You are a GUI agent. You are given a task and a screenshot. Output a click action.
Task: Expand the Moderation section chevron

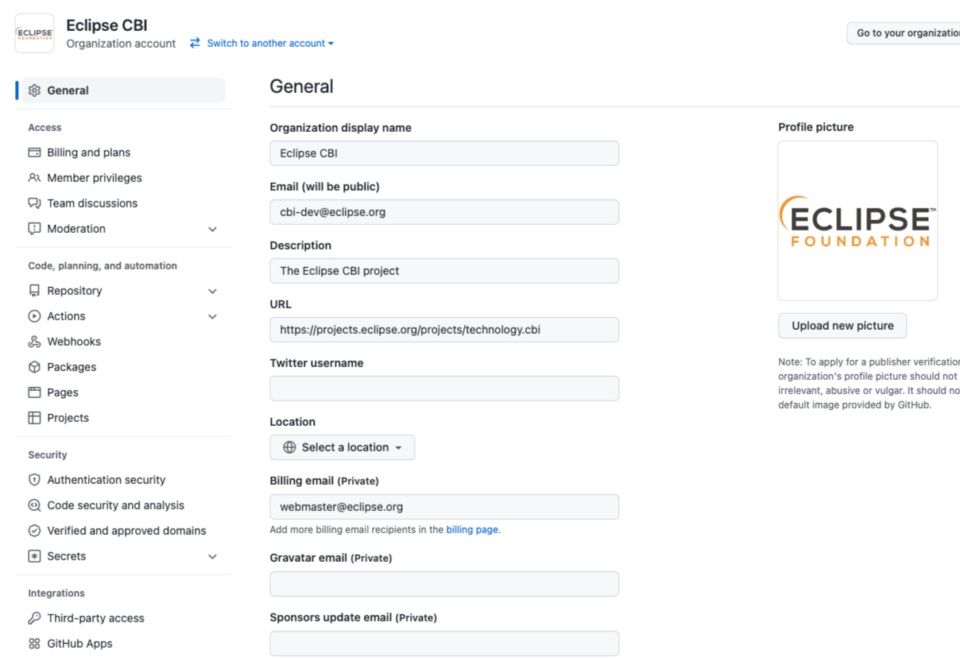tap(212, 229)
